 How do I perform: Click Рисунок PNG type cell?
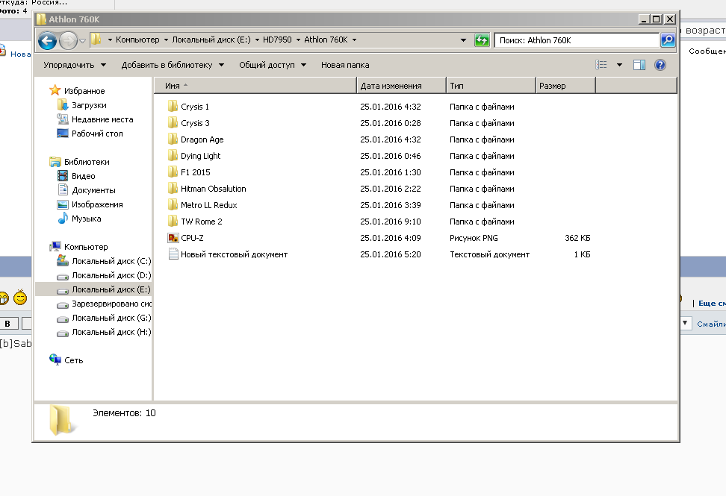474,238
